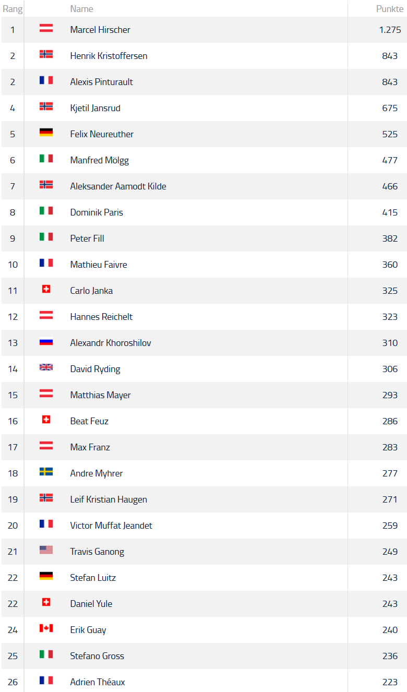Select the Name column header

pos(81,9)
